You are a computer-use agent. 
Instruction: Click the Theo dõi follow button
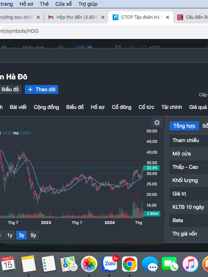coord(42,89)
